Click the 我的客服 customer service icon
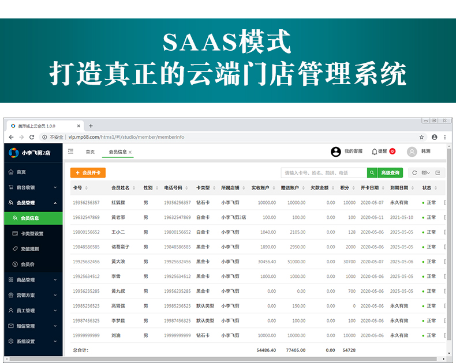The width and height of the screenshot is (456, 363). pos(336,152)
